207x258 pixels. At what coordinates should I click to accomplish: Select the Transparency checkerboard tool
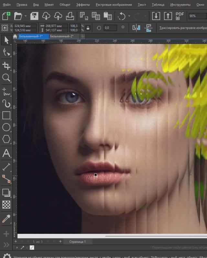pyautogui.click(x=6, y=204)
